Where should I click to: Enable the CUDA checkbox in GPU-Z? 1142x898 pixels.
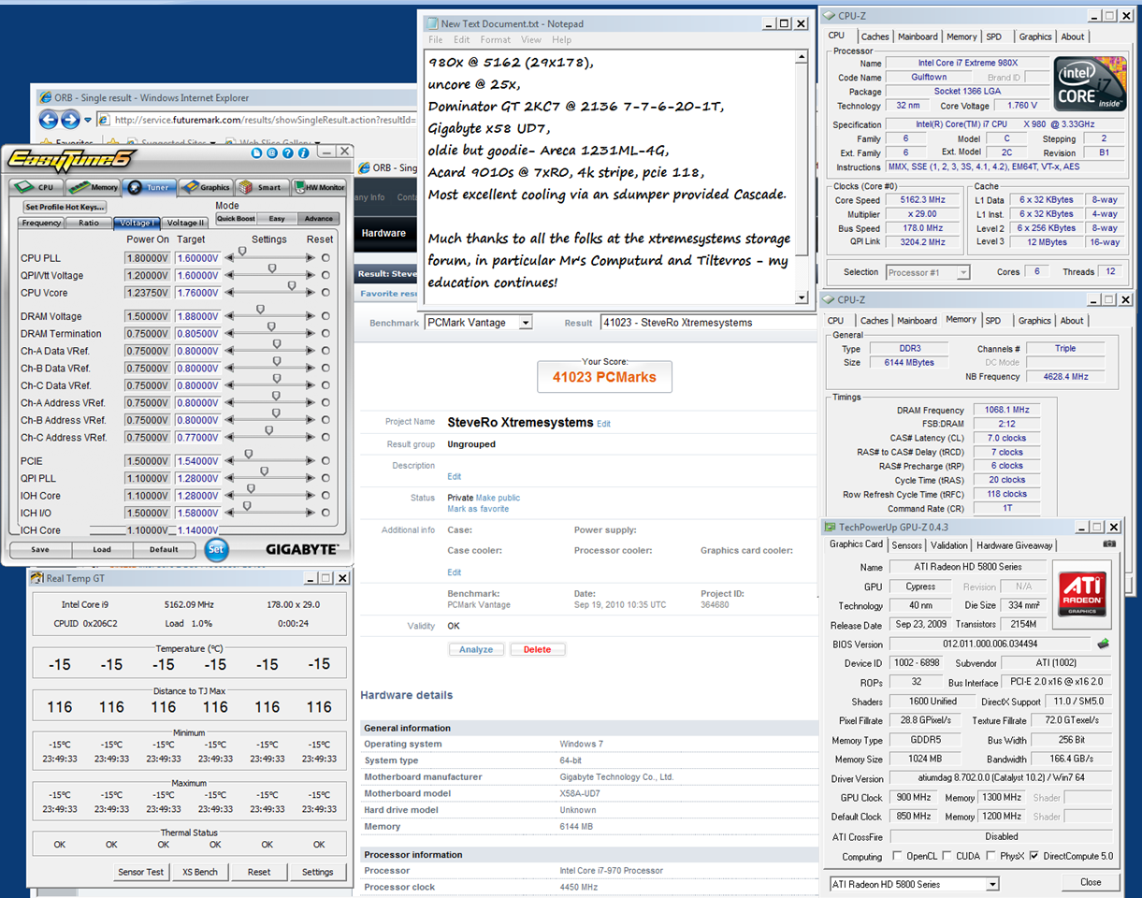[947, 856]
